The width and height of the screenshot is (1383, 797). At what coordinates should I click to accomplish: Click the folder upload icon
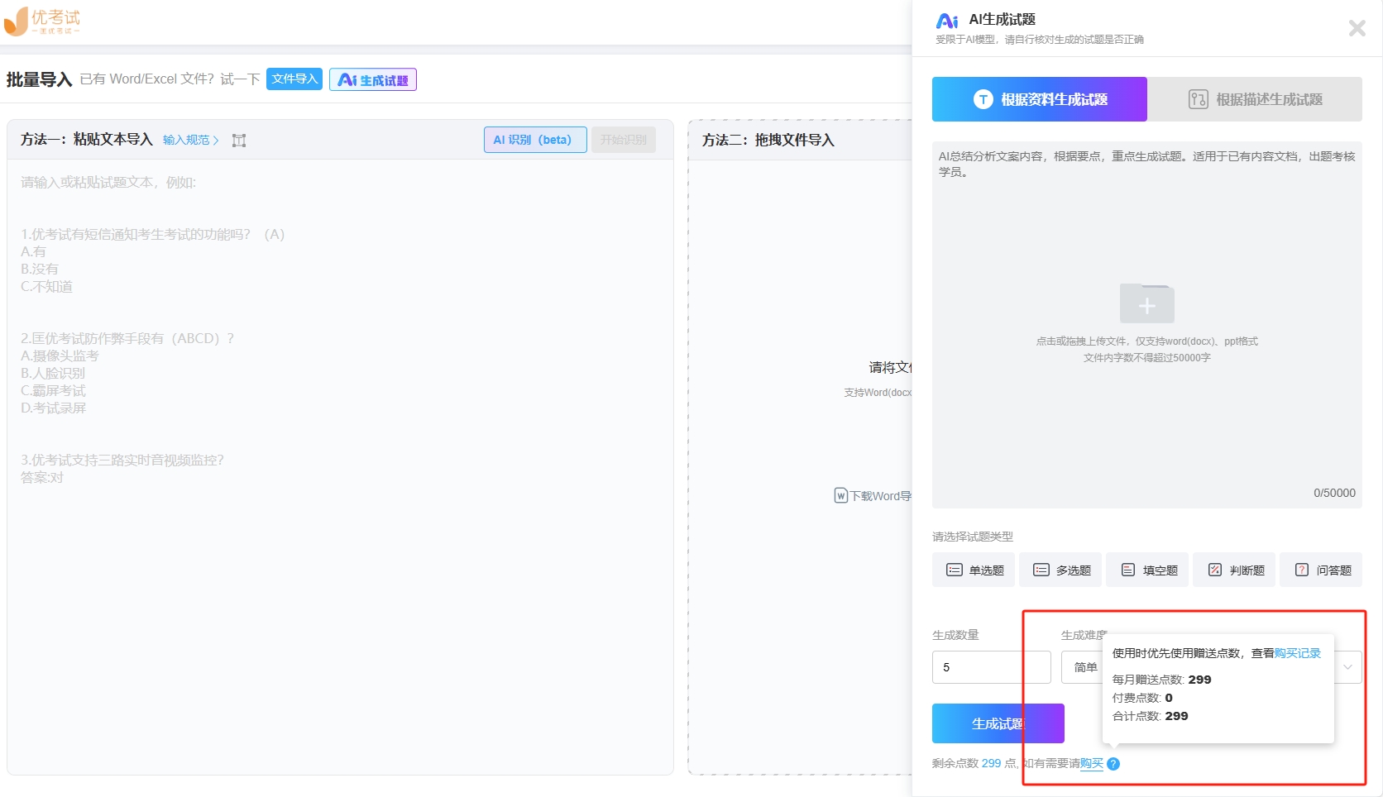tap(1146, 303)
